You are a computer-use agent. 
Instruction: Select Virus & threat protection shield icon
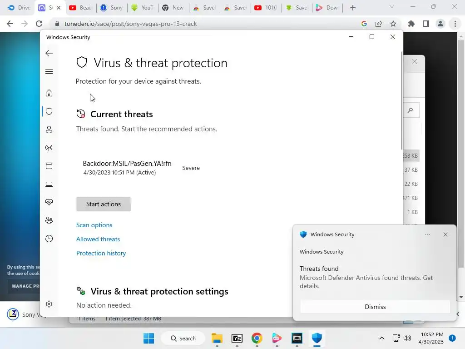49,111
